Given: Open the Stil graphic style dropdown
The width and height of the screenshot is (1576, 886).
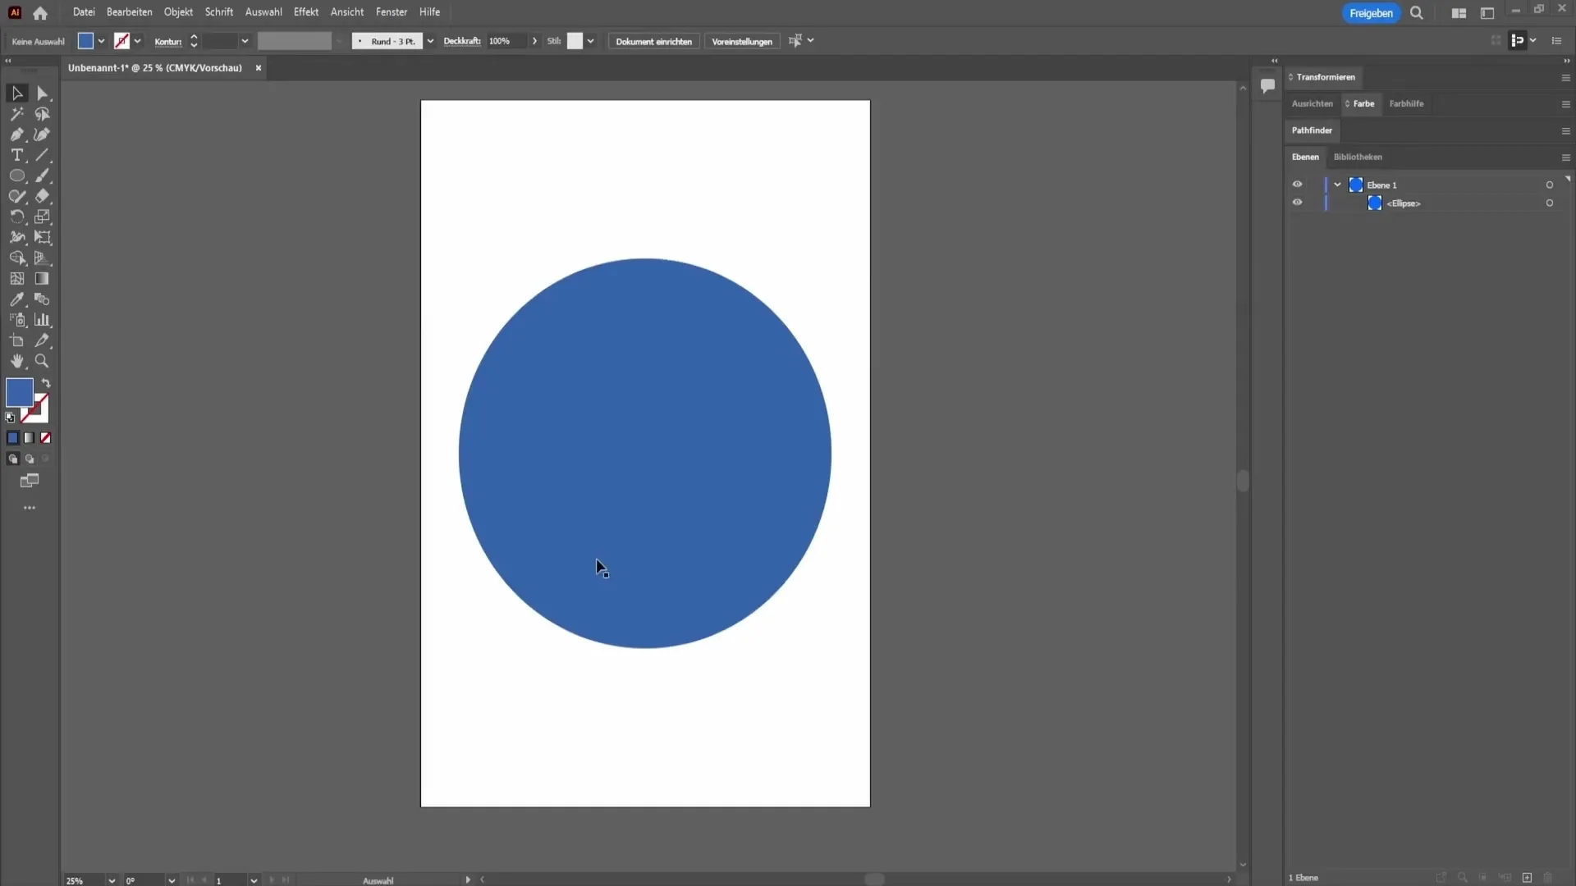Looking at the screenshot, I should tap(590, 41).
